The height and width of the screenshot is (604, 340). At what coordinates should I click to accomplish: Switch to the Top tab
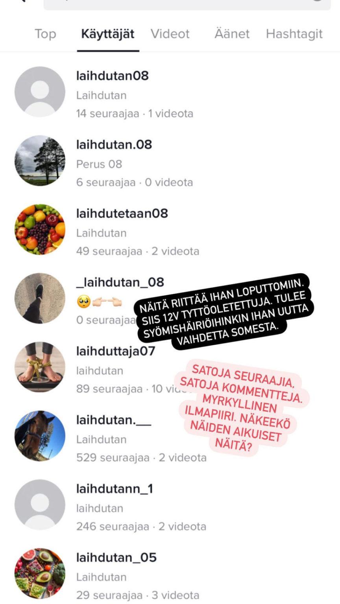click(45, 34)
